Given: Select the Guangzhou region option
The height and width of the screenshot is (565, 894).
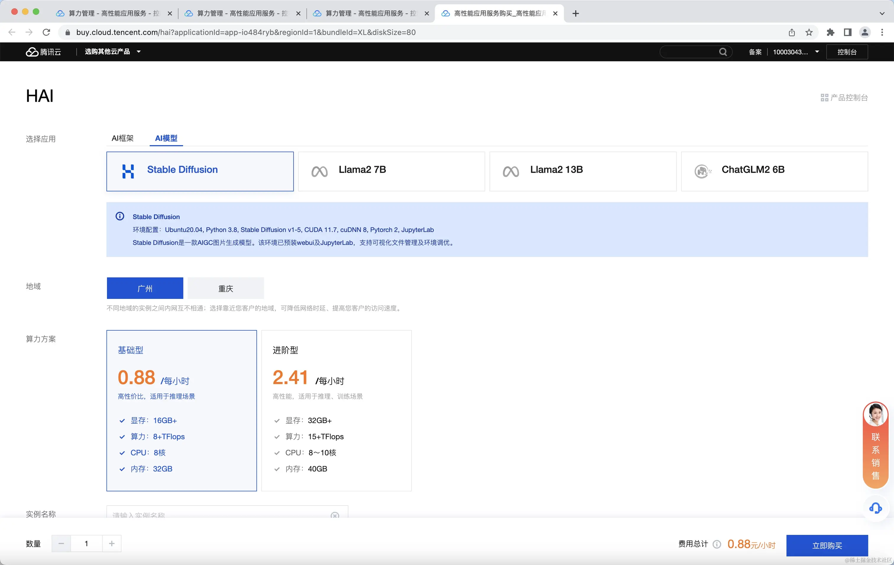Looking at the screenshot, I should tap(145, 289).
